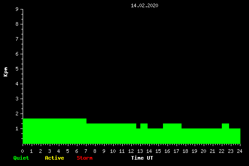The image size is (249, 166).
Task: Click the Time UT axis label
Action: pos(142,158)
